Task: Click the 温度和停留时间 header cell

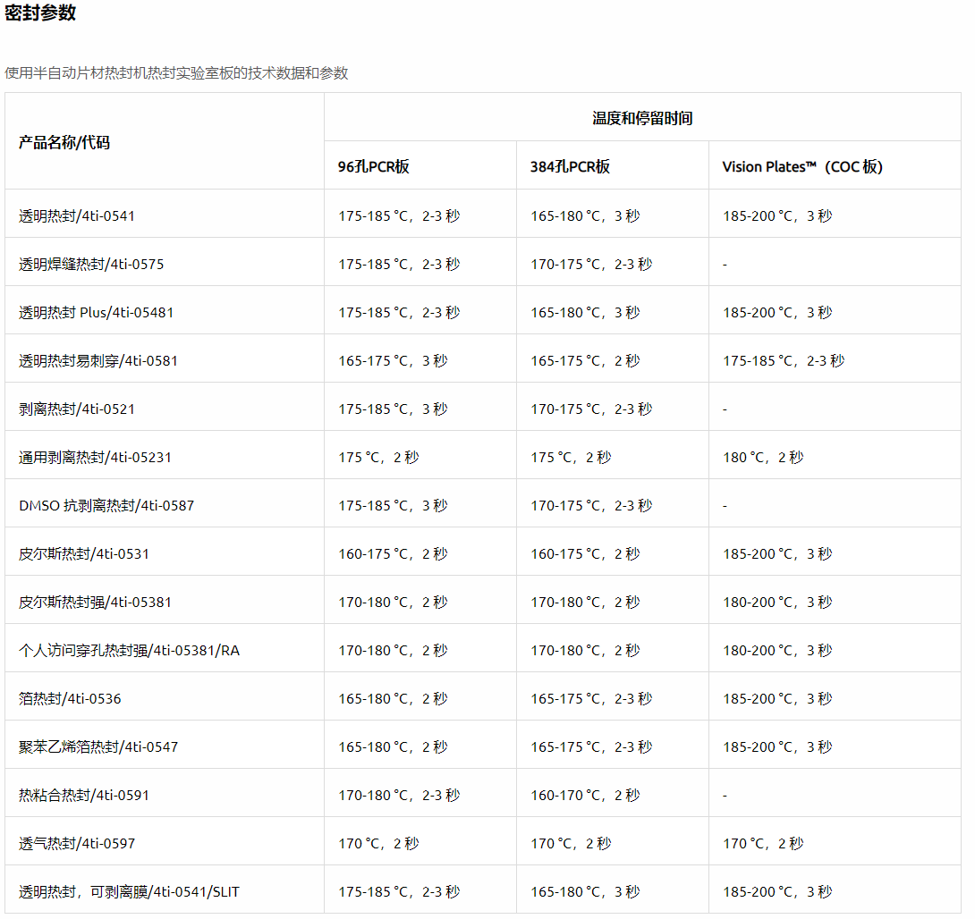Action: coord(642,118)
